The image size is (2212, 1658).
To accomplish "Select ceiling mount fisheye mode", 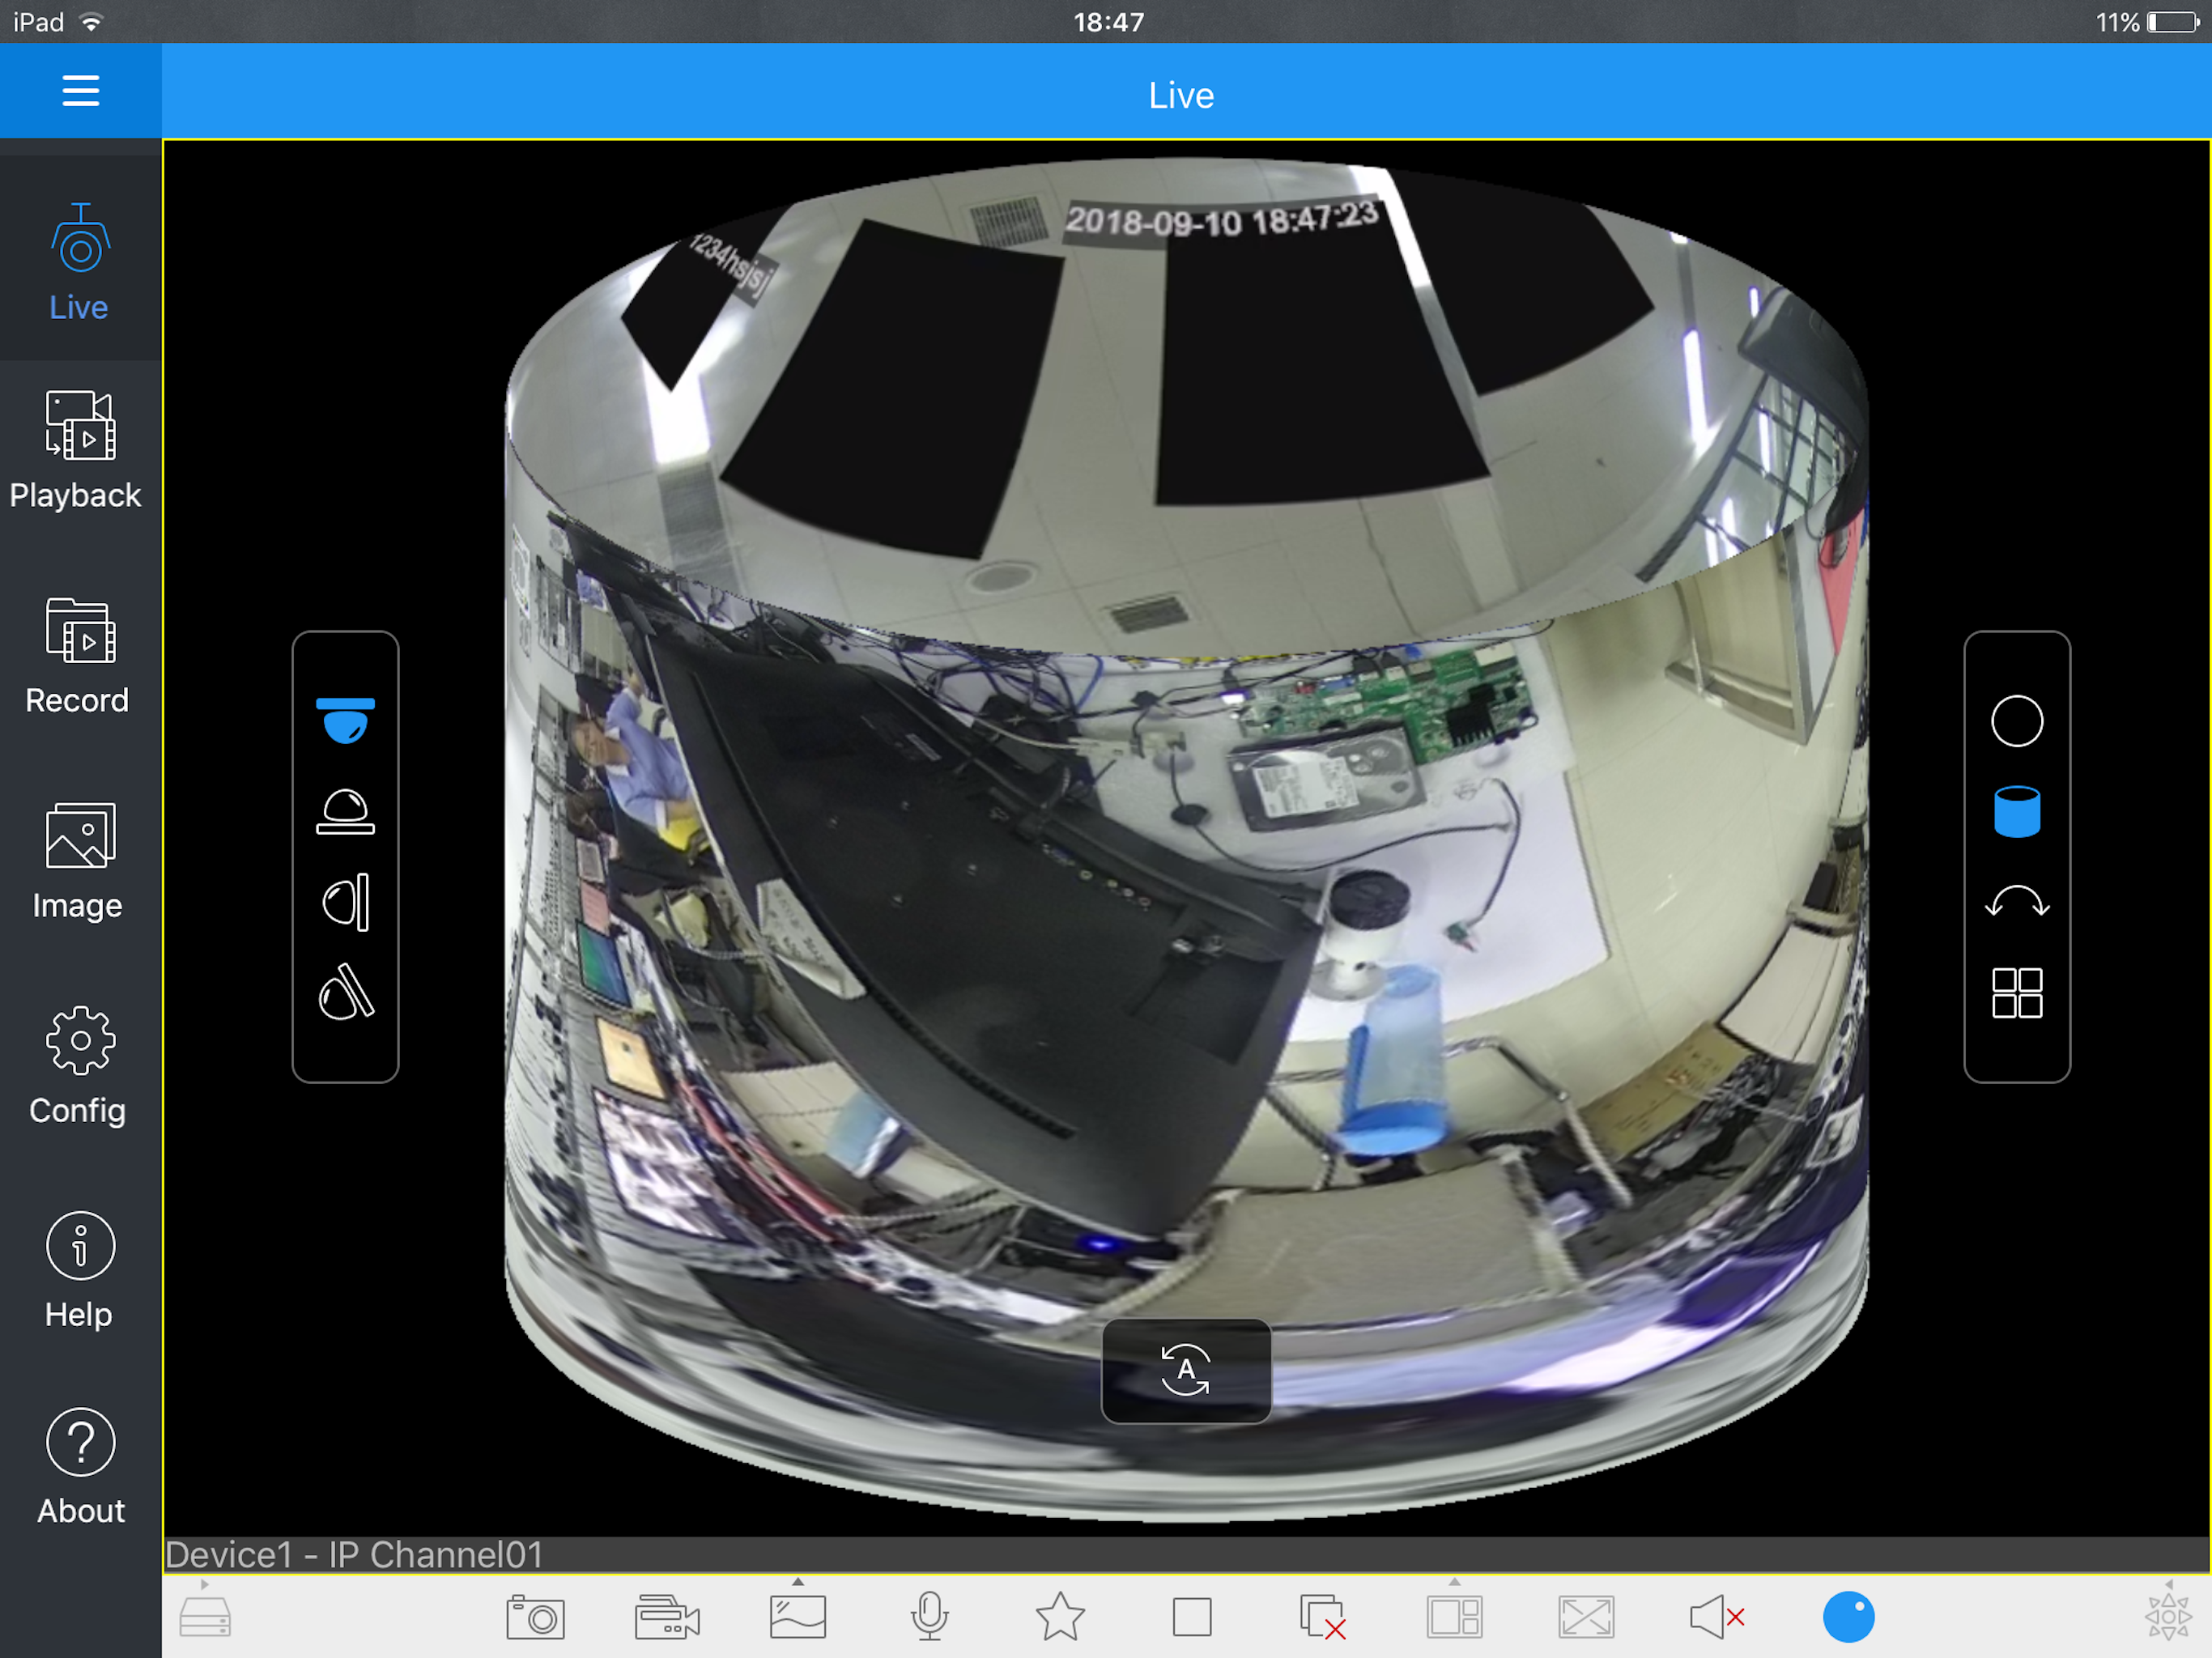I will click(345, 720).
